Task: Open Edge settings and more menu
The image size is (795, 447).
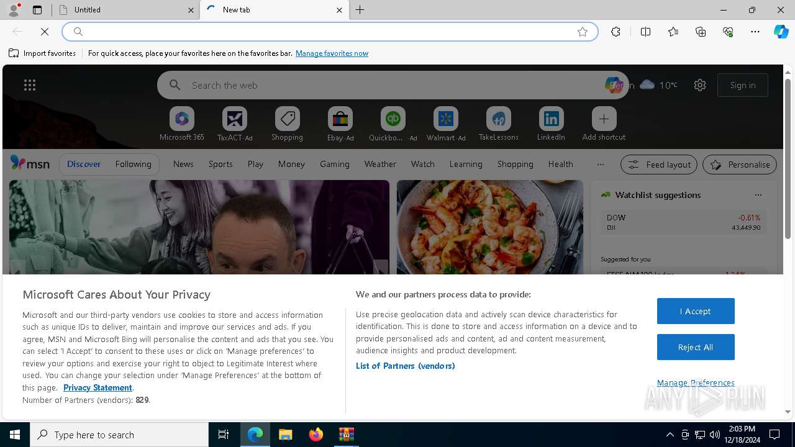Action: 755,32
